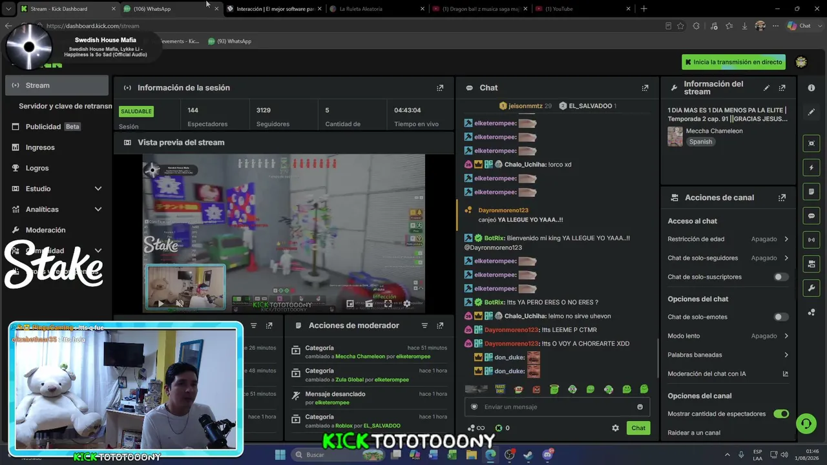This screenshot has width=827, height=465.
Task: Open the emoji picker in message box
Action: [x=640, y=407]
